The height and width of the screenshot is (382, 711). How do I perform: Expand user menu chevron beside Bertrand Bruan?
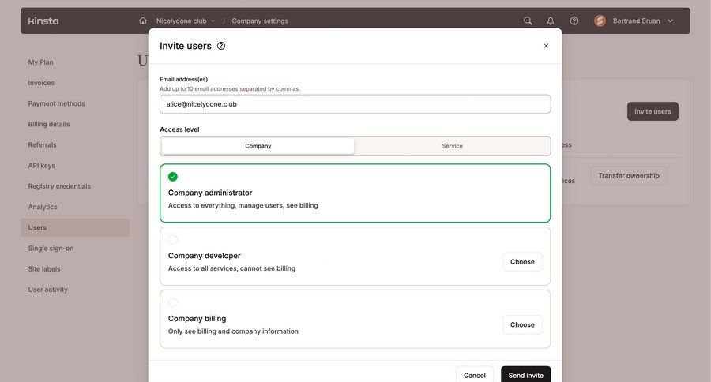tap(670, 21)
